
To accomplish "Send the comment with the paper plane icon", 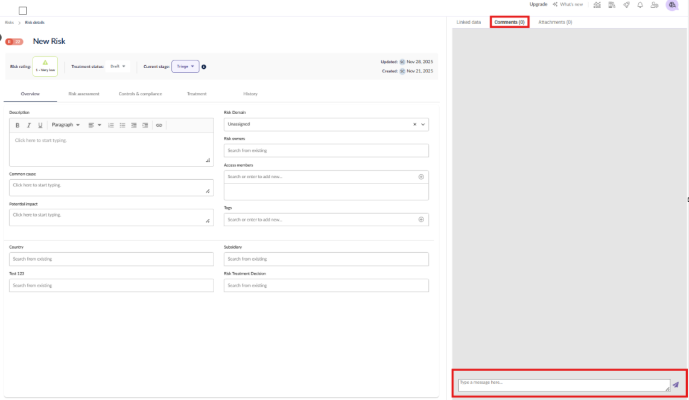I will tap(675, 385).
